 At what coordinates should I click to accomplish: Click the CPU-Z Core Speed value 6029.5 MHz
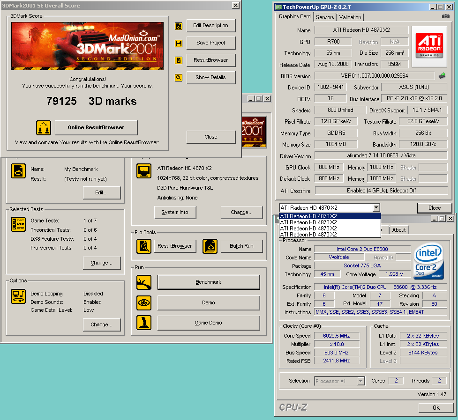pos(337,336)
